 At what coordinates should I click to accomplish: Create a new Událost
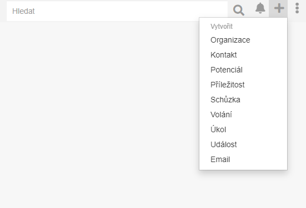[243, 144]
